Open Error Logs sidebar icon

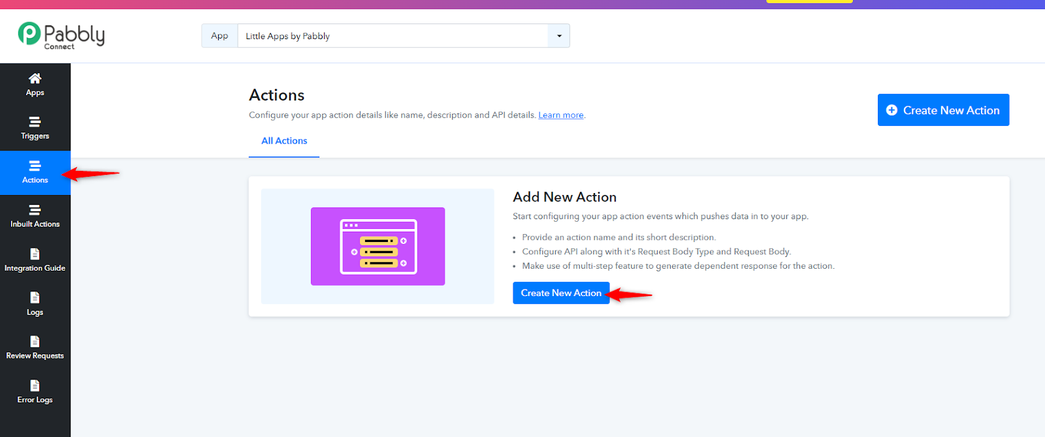pyautogui.click(x=35, y=386)
